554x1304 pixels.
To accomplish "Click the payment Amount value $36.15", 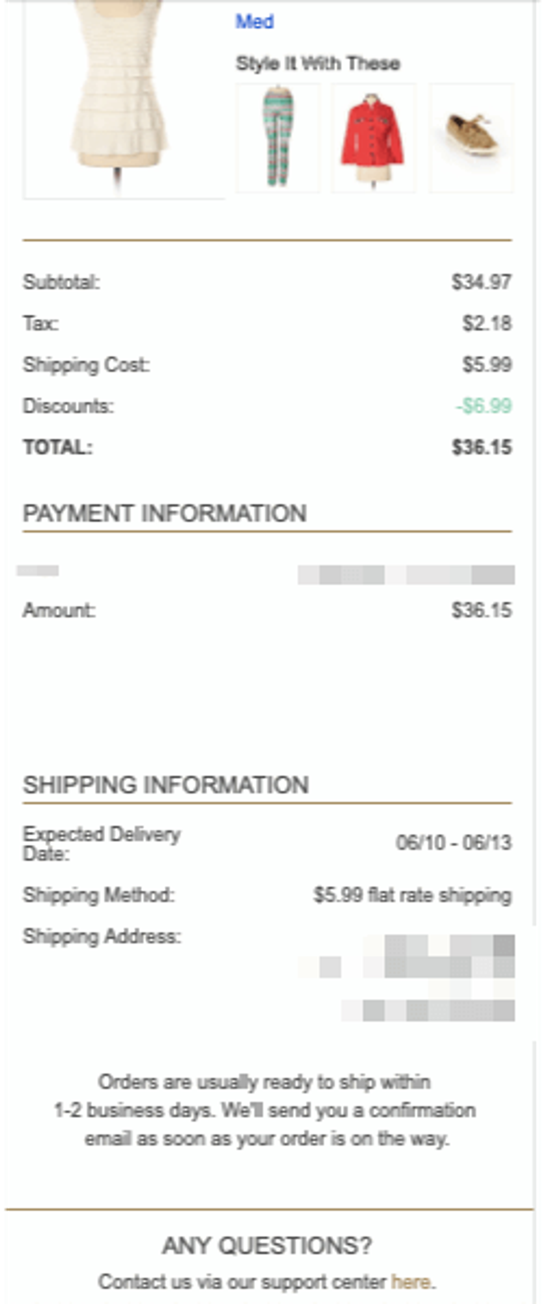I will pyautogui.click(x=481, y=610).
